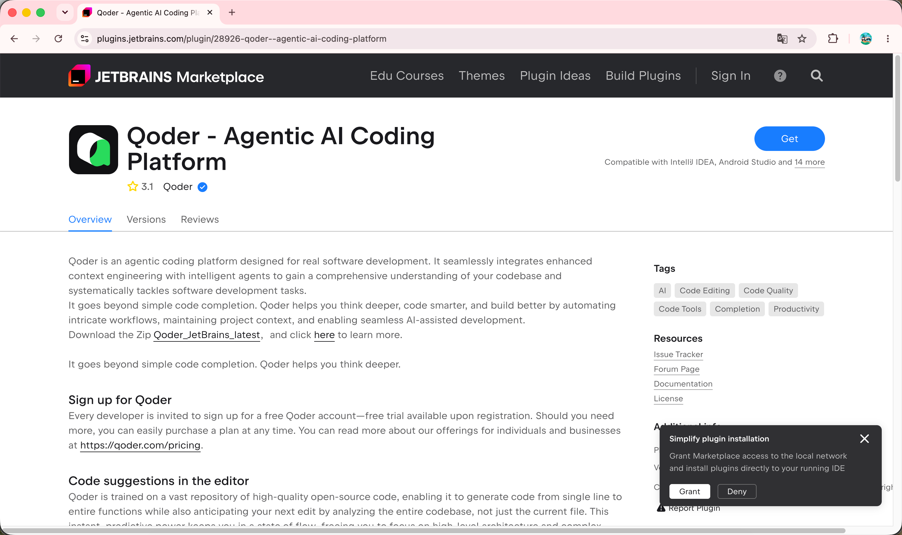Reload the current page
Image resolution: width=902 pixels, height=535 pixels.
58,39
